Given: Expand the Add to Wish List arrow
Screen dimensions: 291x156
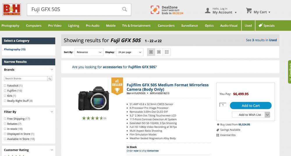Looking at the screenshot, I should point(267,115).
